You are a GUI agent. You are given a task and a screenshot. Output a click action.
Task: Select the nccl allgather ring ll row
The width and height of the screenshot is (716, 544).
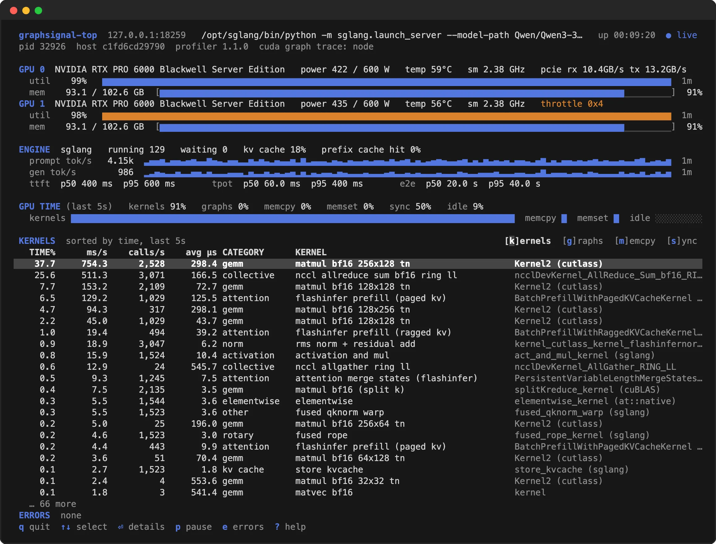pyautogui.click(x=358, y=367)
